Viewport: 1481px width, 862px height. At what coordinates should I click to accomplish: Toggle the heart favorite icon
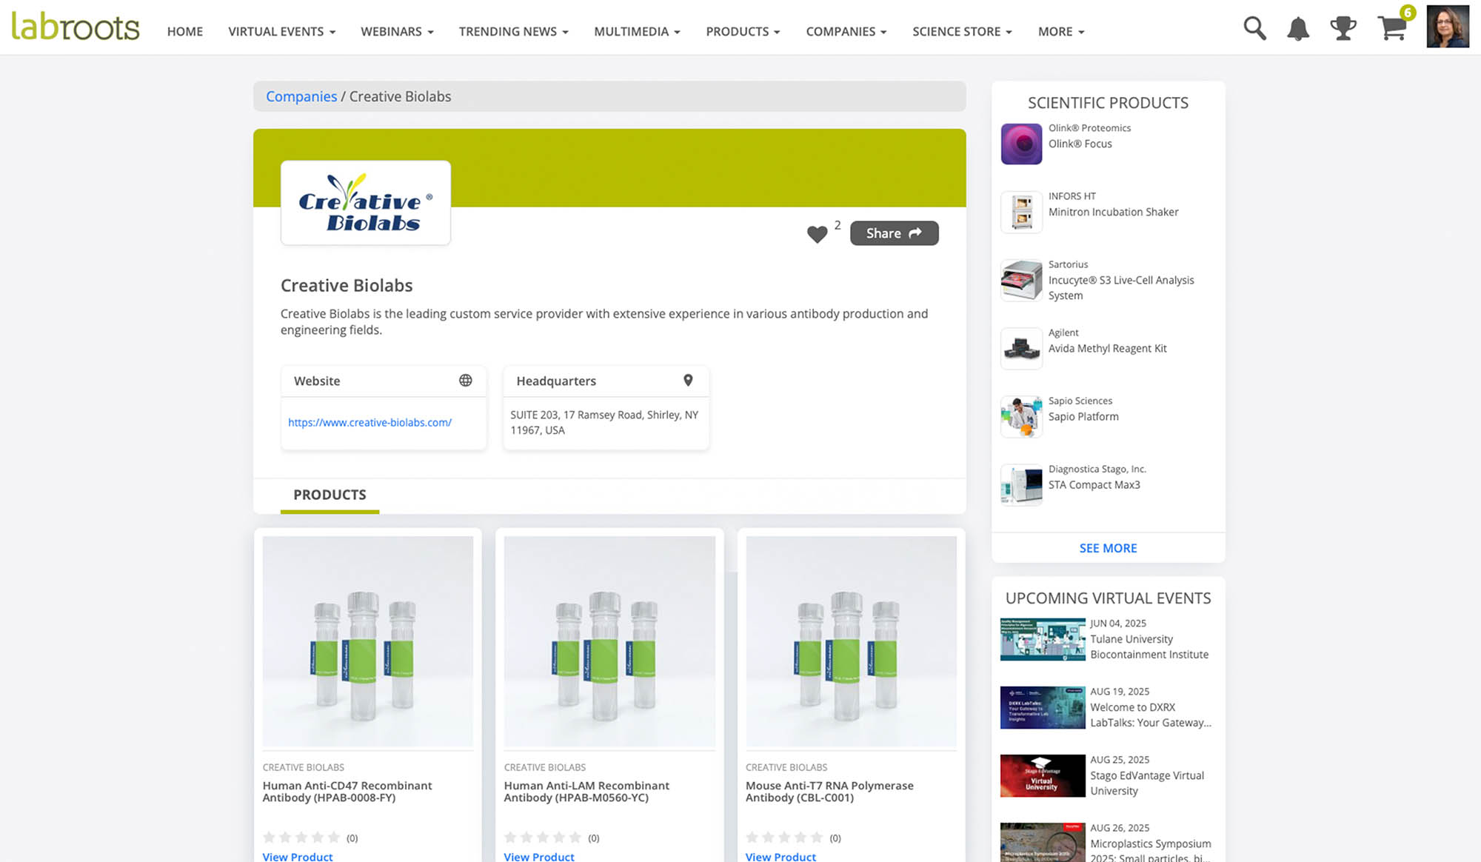(817, 235)
